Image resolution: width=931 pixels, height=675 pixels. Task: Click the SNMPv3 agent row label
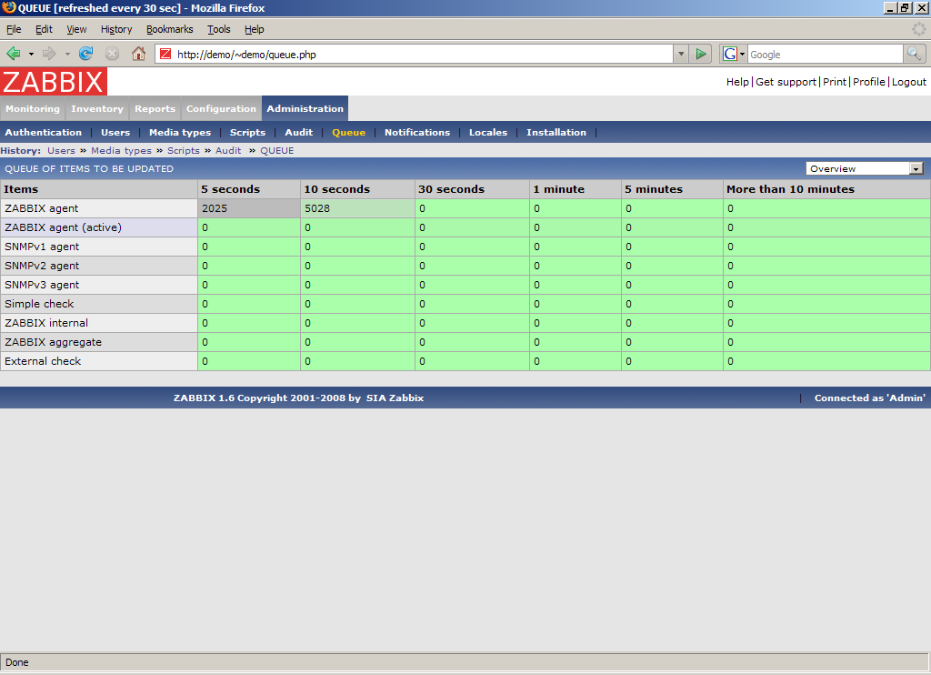[x=42, y=285]
